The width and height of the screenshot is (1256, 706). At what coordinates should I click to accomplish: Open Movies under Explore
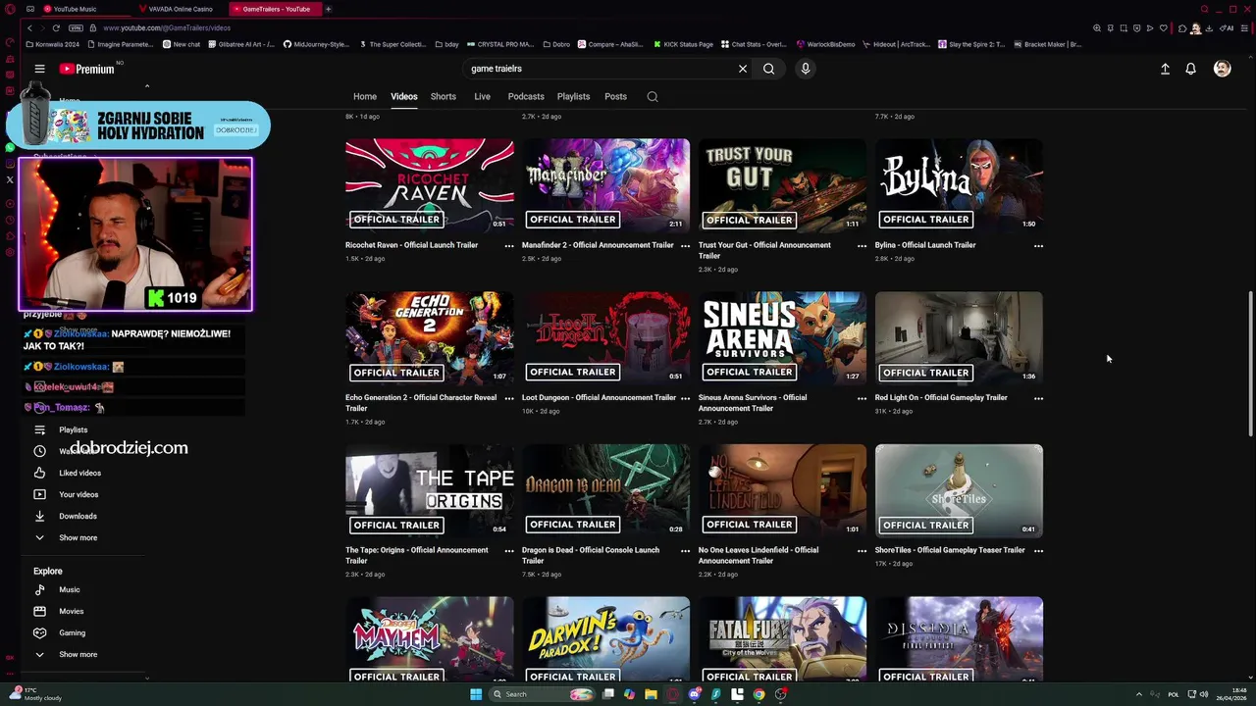point(71,611)
